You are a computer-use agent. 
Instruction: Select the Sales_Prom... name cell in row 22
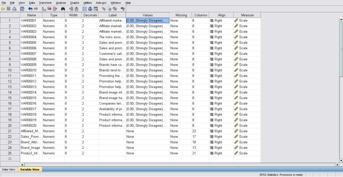[x=31, y=137]
